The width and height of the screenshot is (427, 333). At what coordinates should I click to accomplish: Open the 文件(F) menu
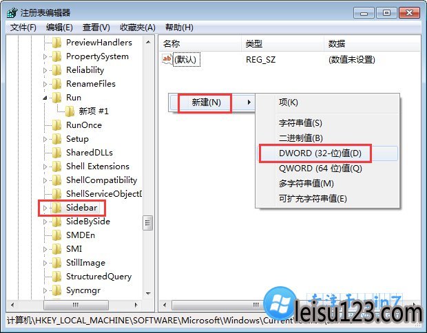tap(23, 28)
